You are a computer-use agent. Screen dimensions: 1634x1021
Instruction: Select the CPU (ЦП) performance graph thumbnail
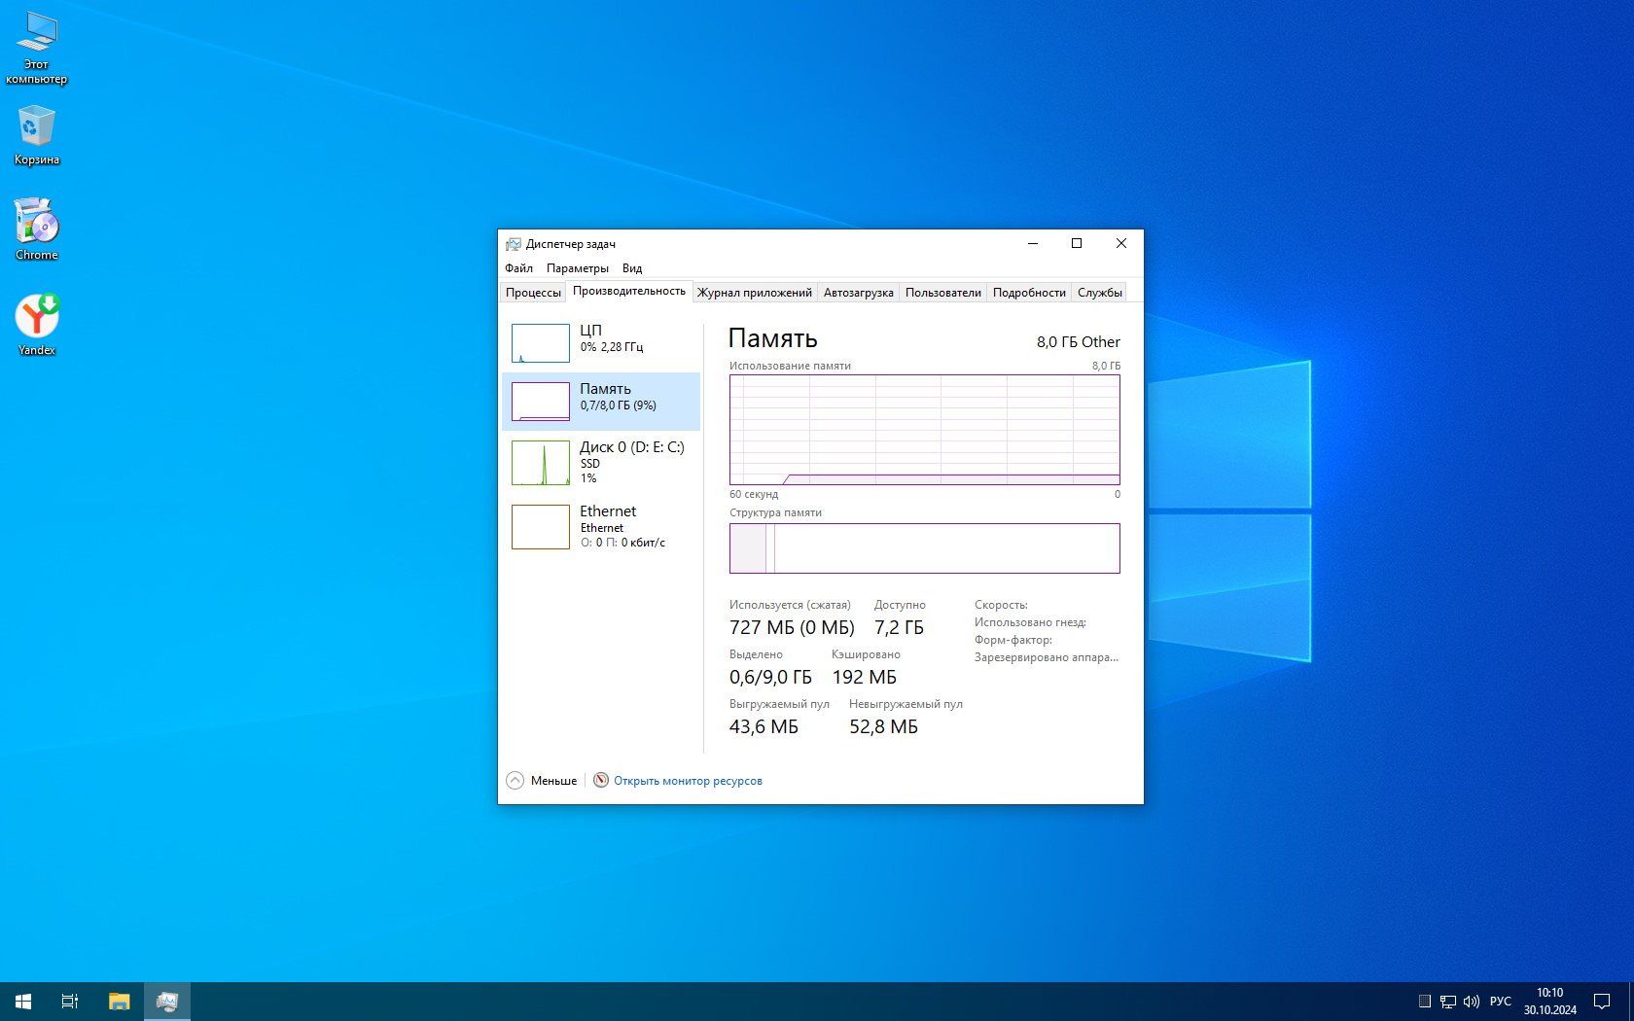pos(541,342)
